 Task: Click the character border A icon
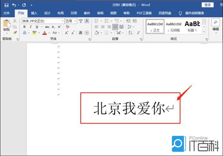coord(87,21)
